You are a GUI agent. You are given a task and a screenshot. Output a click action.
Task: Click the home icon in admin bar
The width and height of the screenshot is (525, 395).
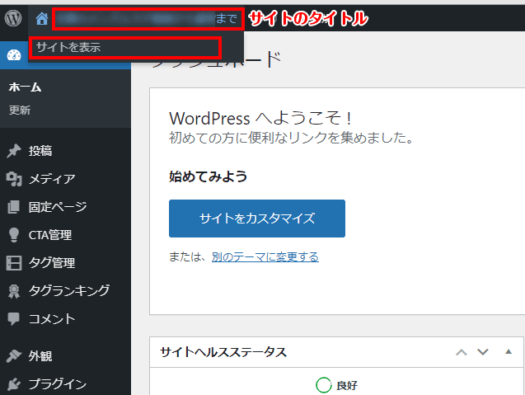click(42, 18)
